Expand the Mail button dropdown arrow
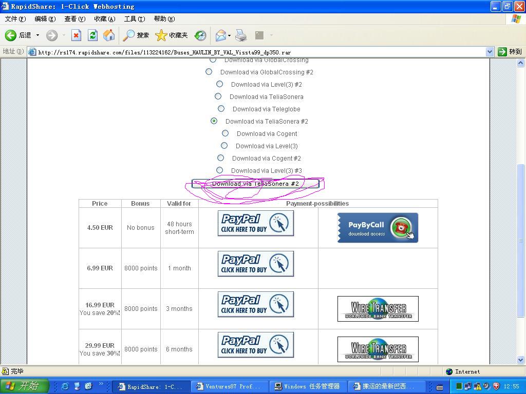This screenshot has height=394, width=526. [229, 35]
